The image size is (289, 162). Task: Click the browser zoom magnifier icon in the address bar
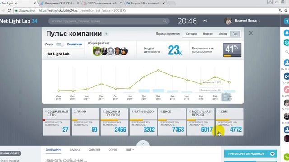[x=280, y=10]
